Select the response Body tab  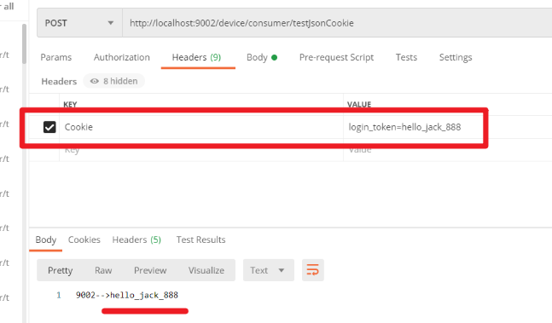point(46,239)
